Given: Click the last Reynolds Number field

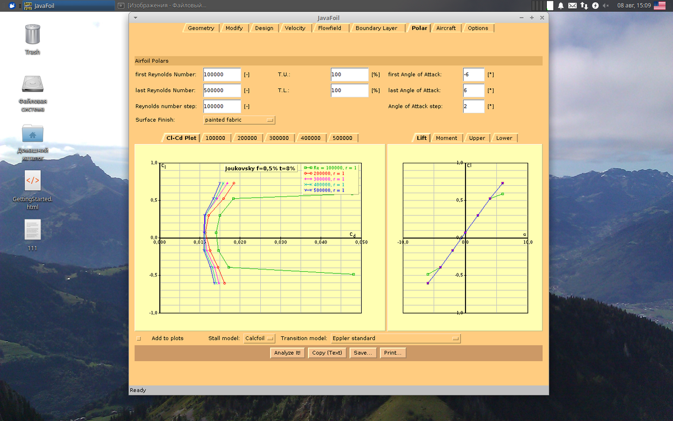Looking at the screenshot, I should coord(222,90).
